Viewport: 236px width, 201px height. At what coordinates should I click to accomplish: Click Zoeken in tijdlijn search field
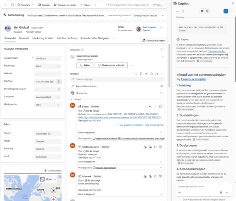[117, 79]
